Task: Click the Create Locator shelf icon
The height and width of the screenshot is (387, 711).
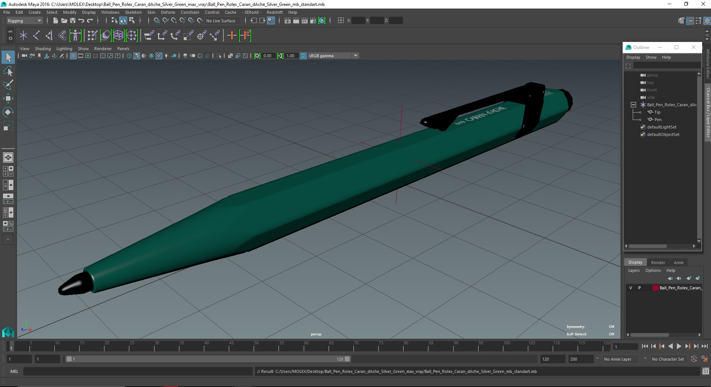Action: click(23, 36)
